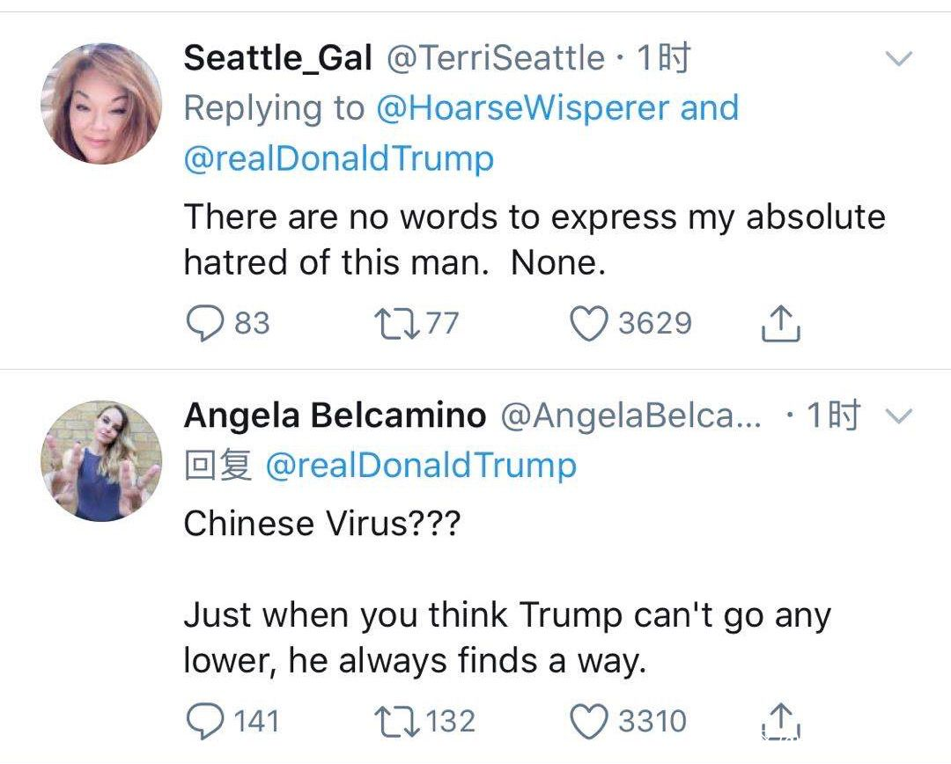Share Angela Belcamino's tweet

tap(780, 721)
